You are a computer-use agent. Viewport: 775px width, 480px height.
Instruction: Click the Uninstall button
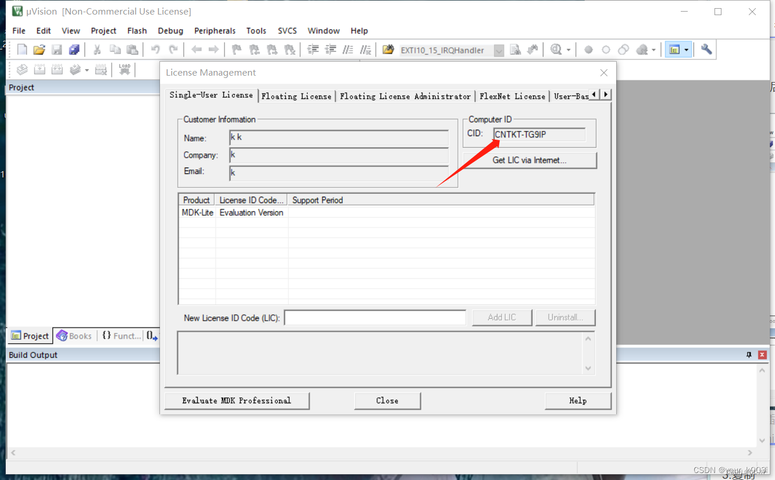(564, 317)
